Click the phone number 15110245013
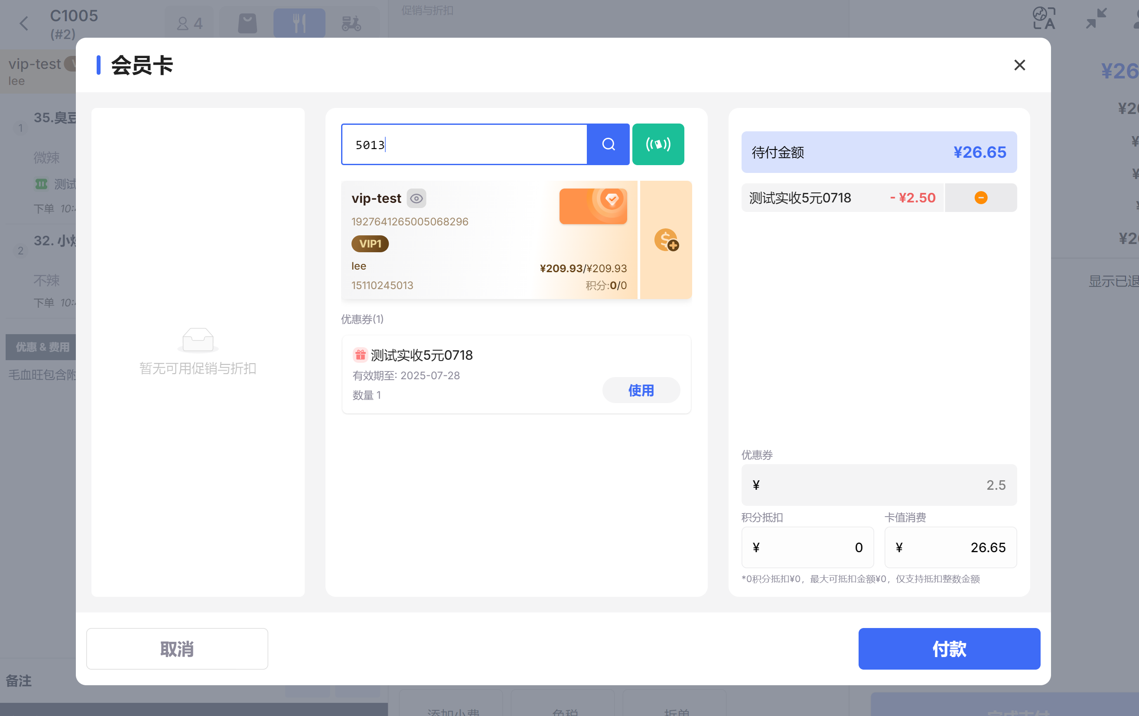Viewport: 1139px width, 716px height. [x=382, y=285]
